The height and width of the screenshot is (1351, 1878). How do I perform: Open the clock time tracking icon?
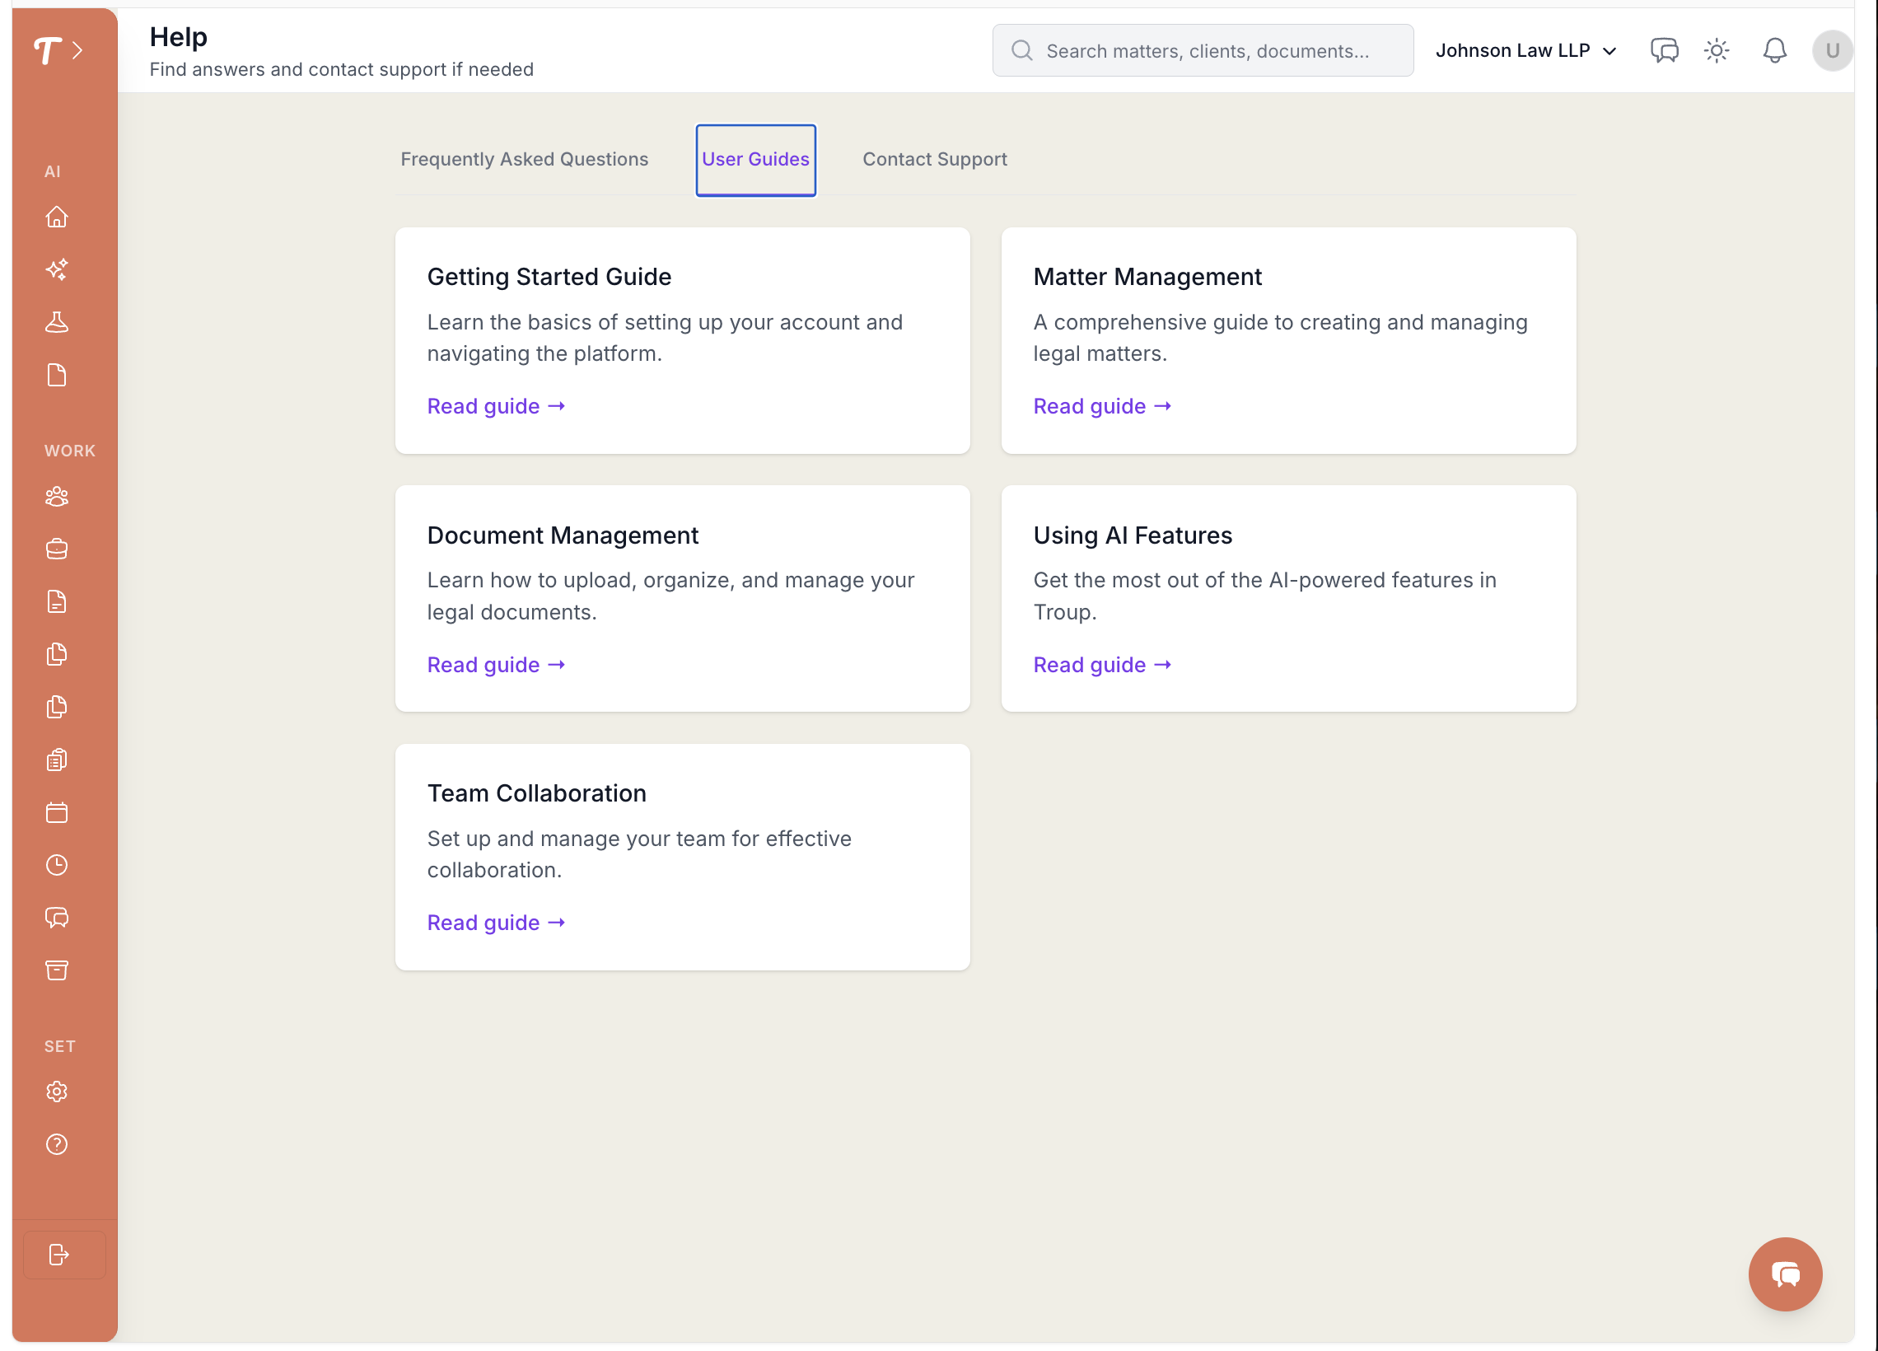tap(56, 866)
